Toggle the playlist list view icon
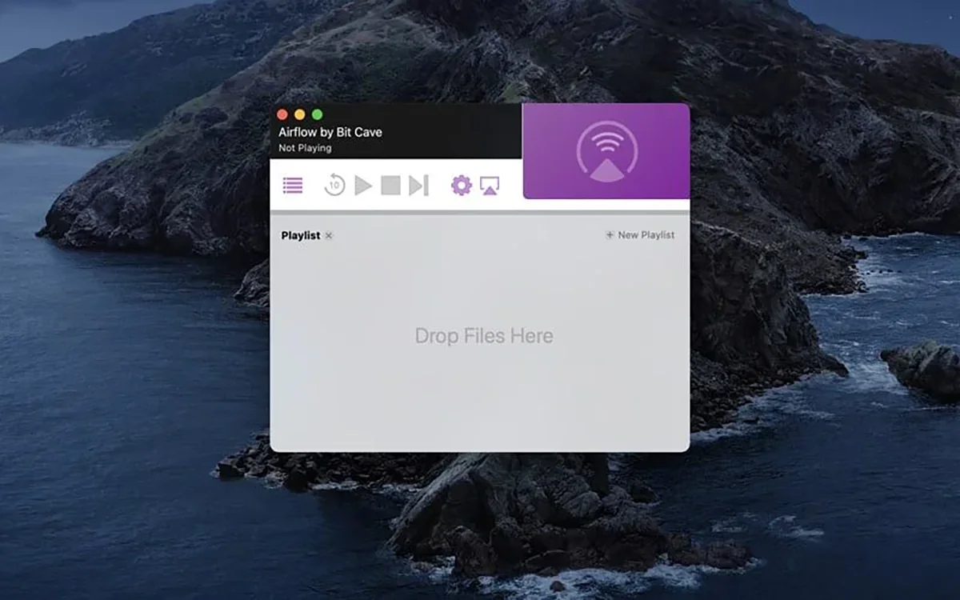The width and height of the screenshot is (960, 600). point(293,186)
